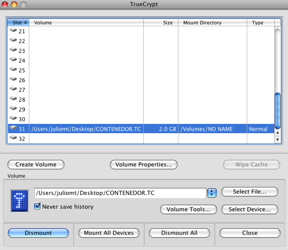Click the drive icon for slot 28
The height and width of the screenshot is (250, 288).
tap(13, 98)
